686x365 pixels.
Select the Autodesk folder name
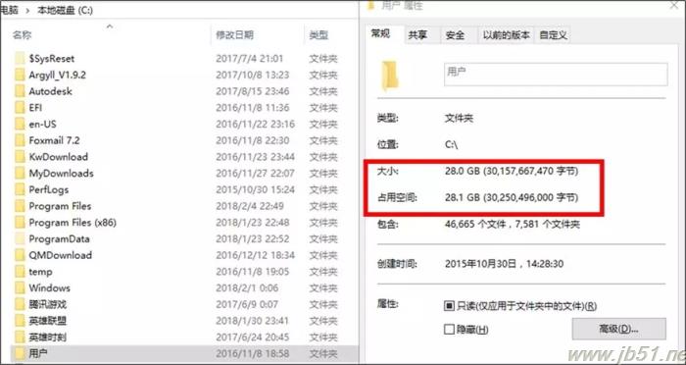pyautogui.click(x=50, y=91)
